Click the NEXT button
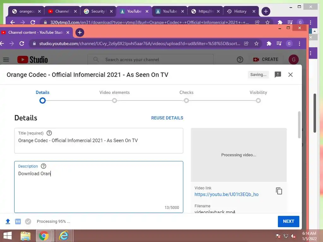The width and height of the screenshot is (323, 242). click(x=288, y=222)
